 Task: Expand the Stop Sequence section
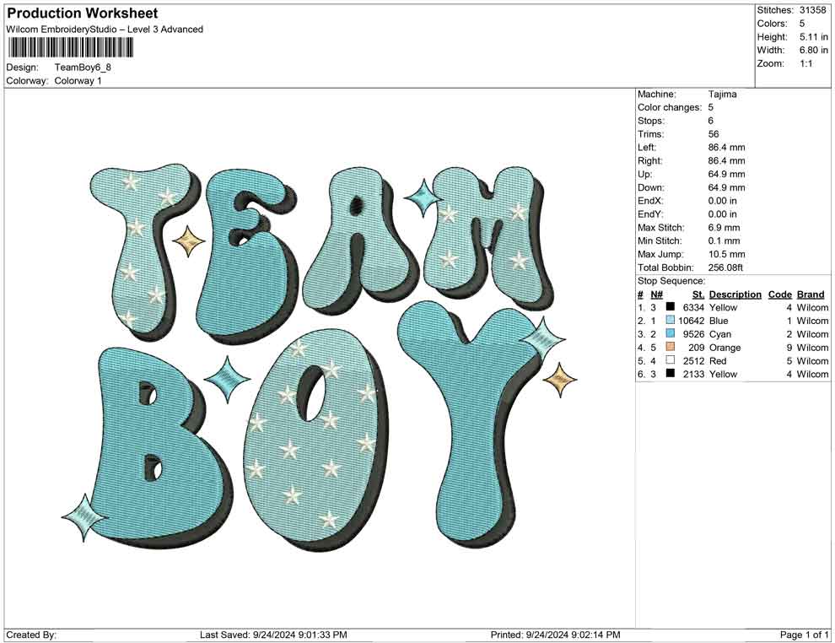click(671, 280)
